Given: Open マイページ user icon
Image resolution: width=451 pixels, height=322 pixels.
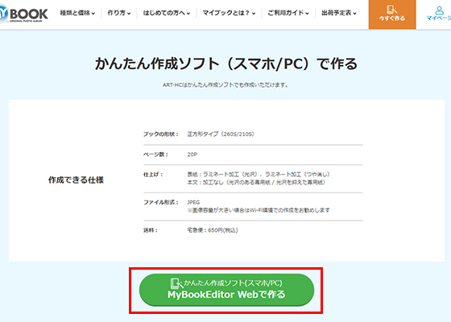Looking at the screenshot, I should (439, 14).
